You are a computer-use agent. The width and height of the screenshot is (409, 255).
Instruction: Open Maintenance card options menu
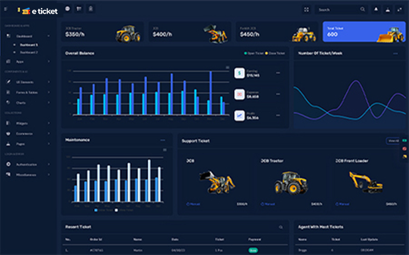click(163, 140)
